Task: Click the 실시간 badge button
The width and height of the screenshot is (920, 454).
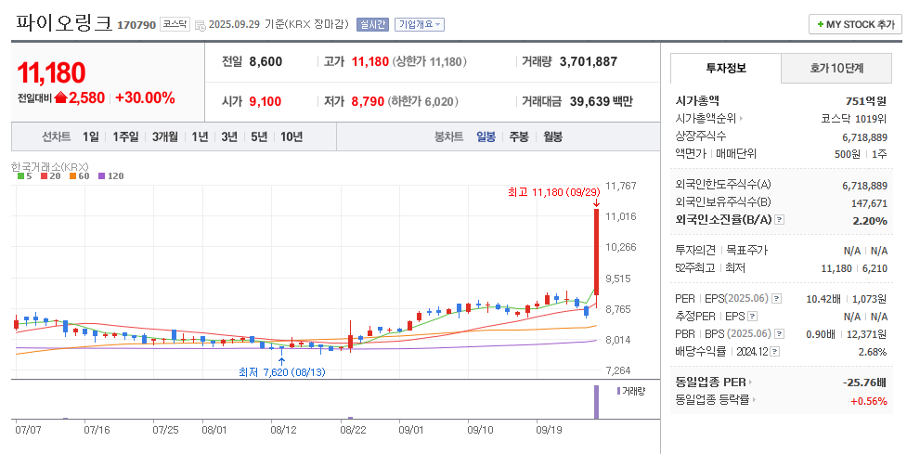Action: pos(372,24)
